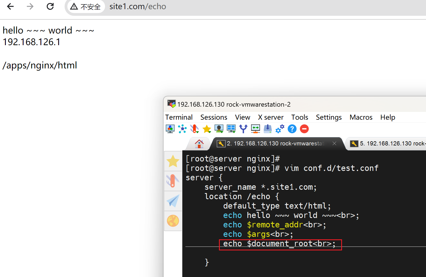Open the Servers network-nodes icon
This screenshot has width=426, height=277.
click(x=182, y=129)
